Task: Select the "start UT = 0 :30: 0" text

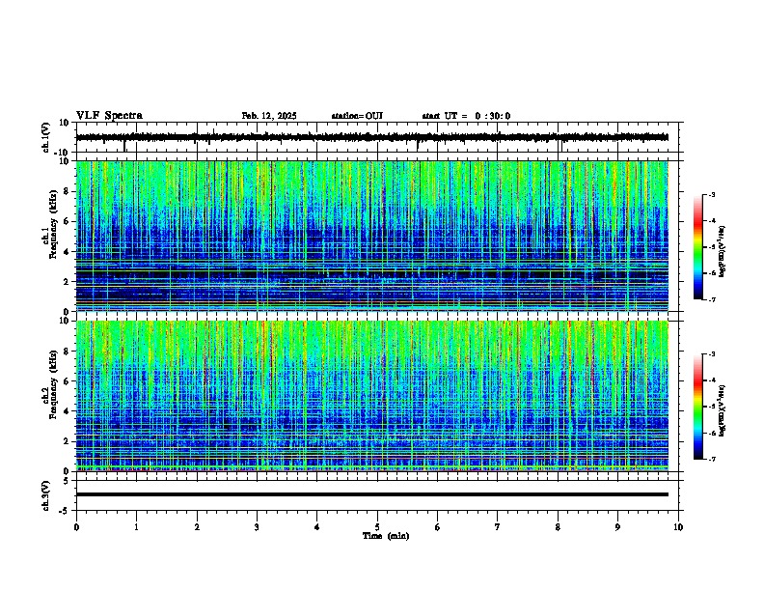Action: [466, 116]
